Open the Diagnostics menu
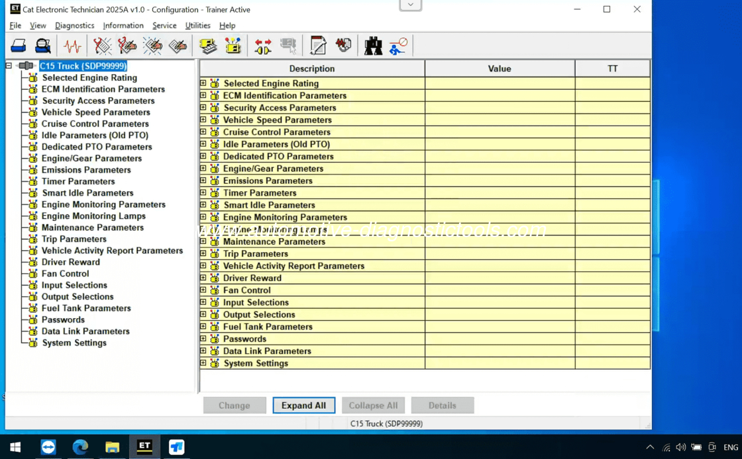This screenshot has width=742, height=459. pos(74,25)
